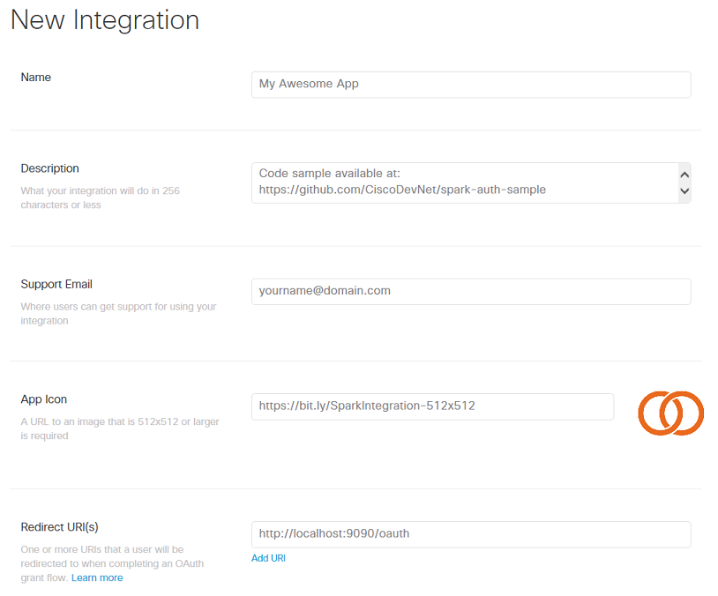Click the Description scrollbar up arrow
Viewport: 718px width, 596px height.
(x=684, y=175)
